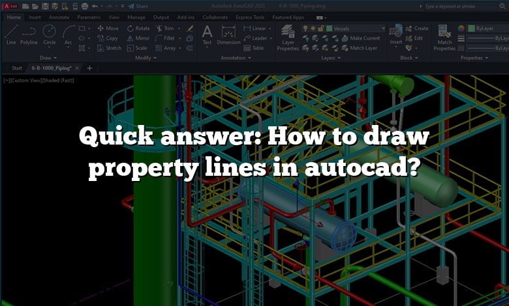Toggle the layer freeze sun icon
The image size is (509, 306).
[x=314, y=29]
